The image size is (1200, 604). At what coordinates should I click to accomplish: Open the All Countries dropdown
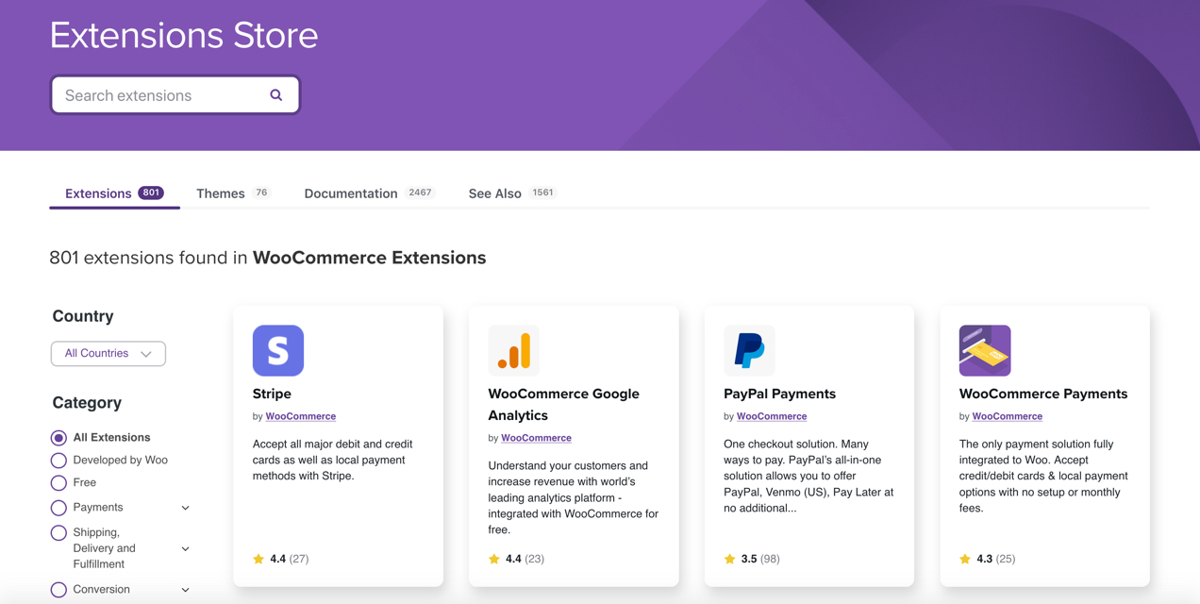coord(108,353)
